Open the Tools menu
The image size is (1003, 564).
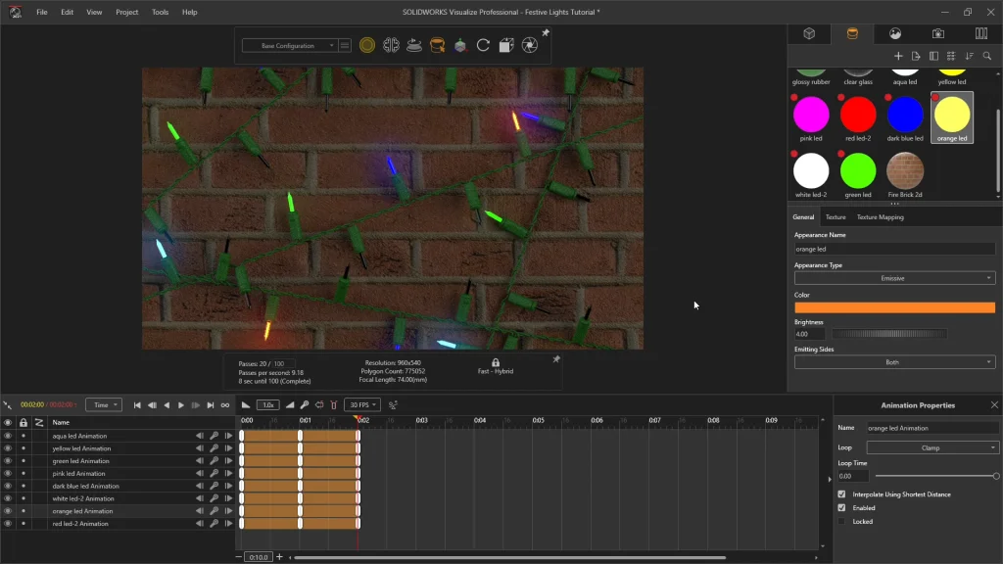coord(160,12)
